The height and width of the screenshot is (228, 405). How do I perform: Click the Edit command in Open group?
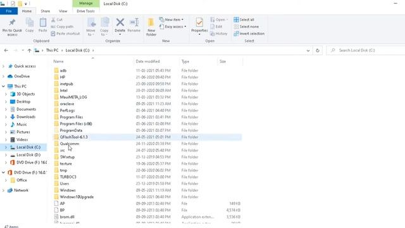pyautogui.click(x=216, y=27)
